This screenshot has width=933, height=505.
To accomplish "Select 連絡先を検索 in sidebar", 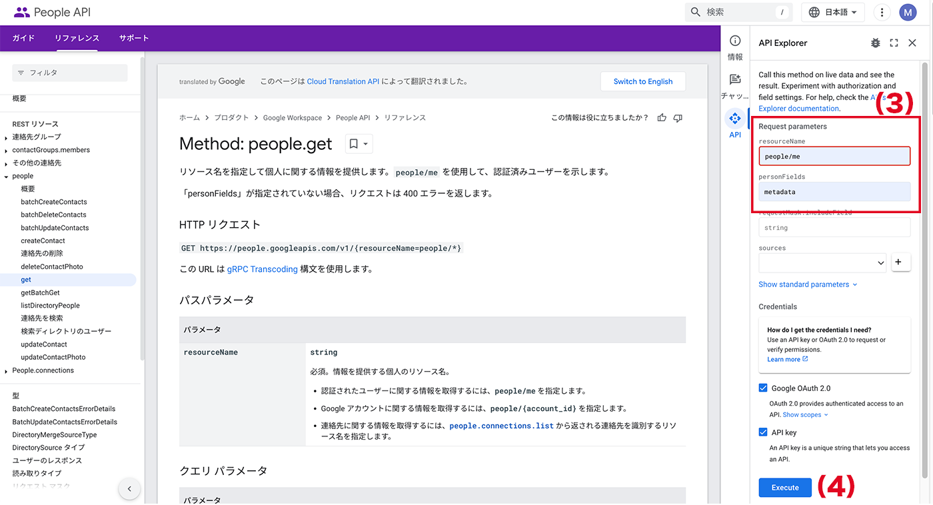I will click(42, 318).
